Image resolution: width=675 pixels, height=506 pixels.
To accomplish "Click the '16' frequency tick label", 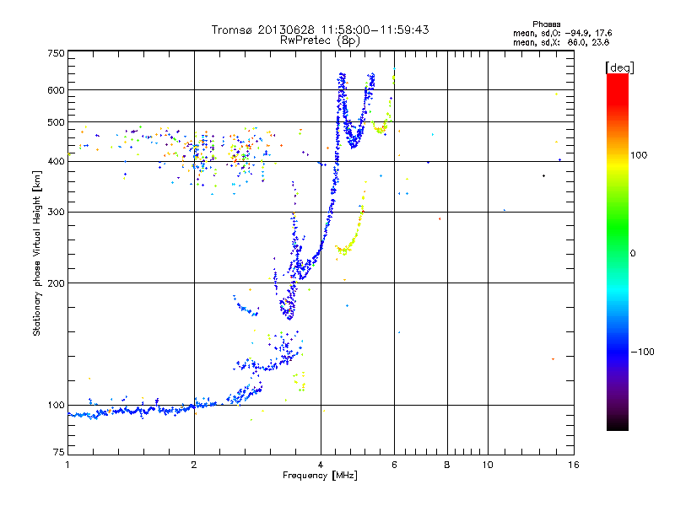I will coord(574,465).
